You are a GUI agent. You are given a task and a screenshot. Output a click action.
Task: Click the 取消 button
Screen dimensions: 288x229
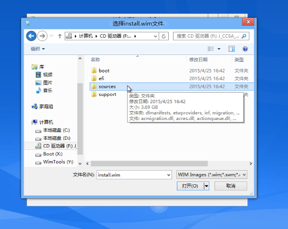[230, 186]
